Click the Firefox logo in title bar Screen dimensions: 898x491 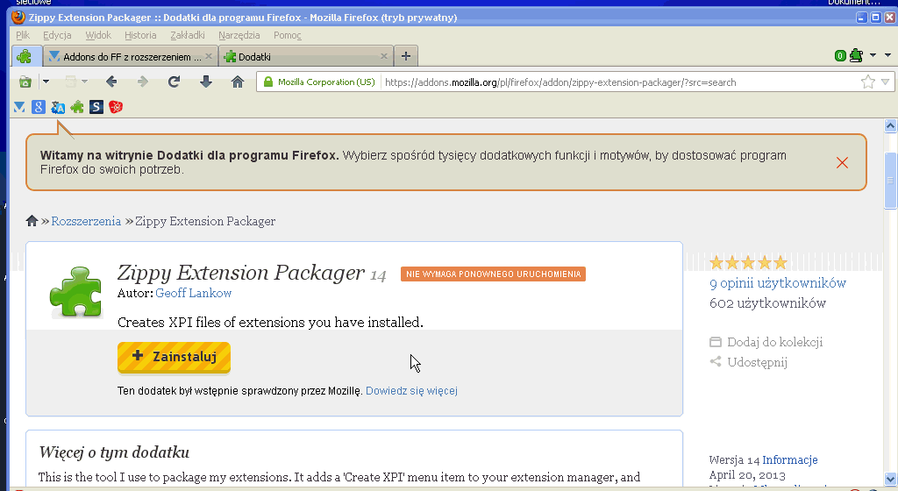[18, 18]
